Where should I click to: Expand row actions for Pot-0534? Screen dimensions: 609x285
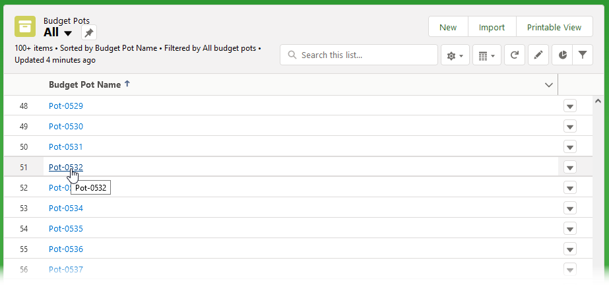[x=571, y=208]
